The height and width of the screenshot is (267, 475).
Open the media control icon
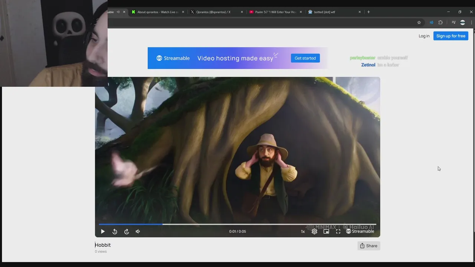tap(453, 23)
